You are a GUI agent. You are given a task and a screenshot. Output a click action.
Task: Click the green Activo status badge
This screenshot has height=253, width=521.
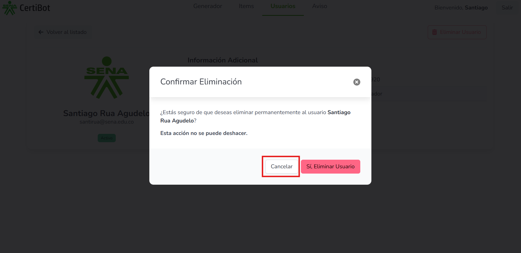coord(107,138)
